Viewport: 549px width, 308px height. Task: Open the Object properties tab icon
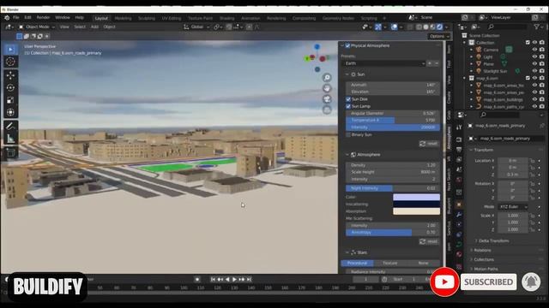(459, 204)
